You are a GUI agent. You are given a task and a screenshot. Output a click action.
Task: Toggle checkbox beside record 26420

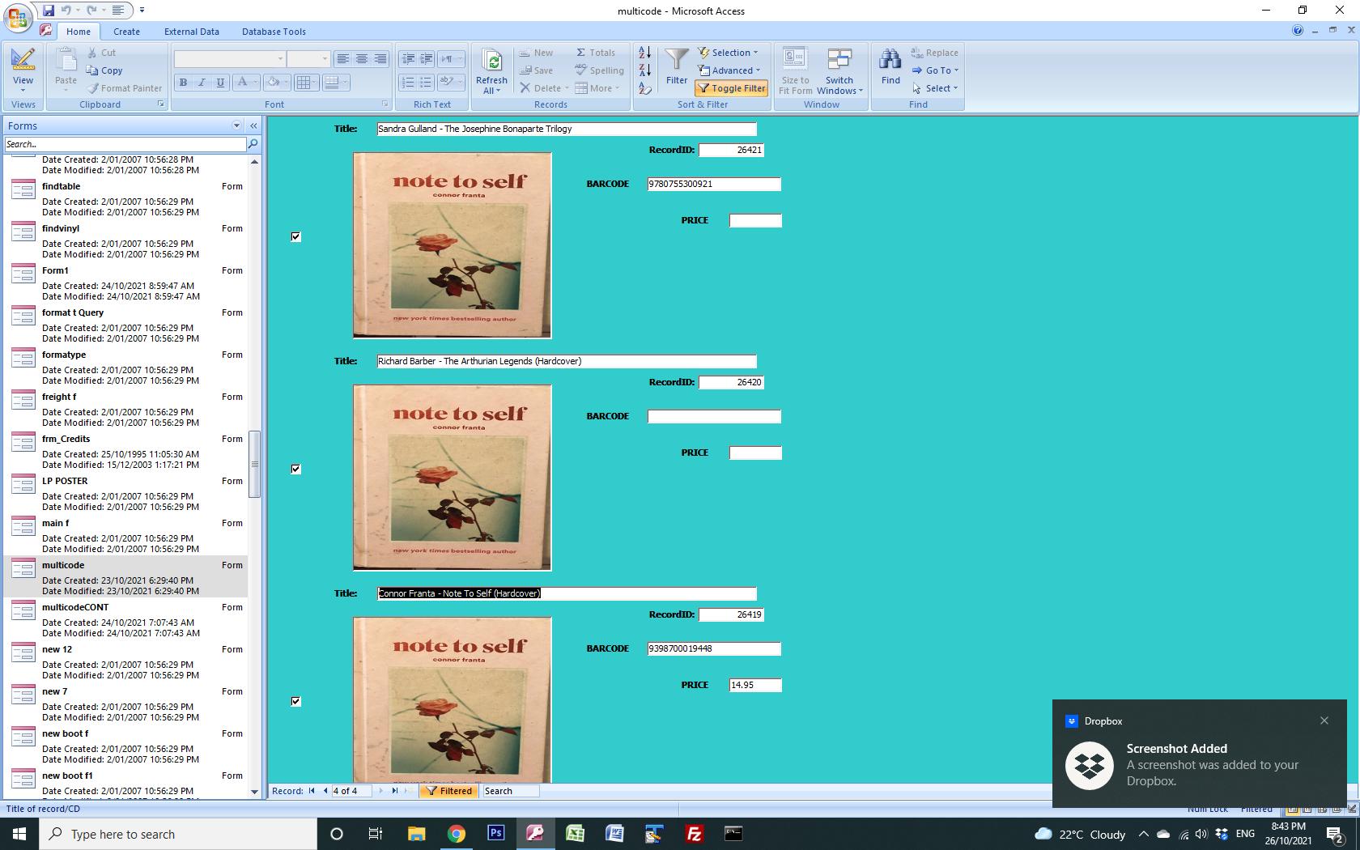(x=295, y=469)
